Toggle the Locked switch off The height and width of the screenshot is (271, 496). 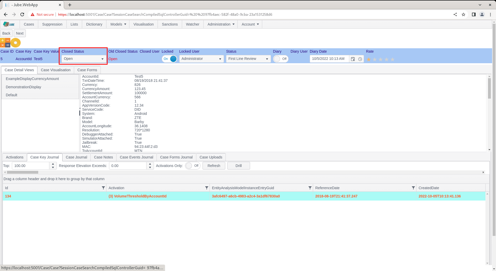tap(169, 59)
